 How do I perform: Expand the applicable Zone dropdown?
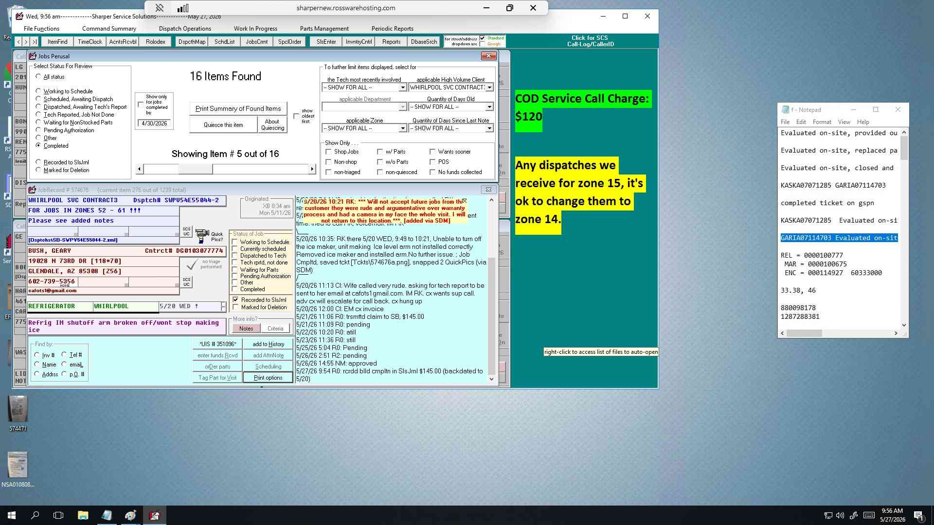pos(402,128)
